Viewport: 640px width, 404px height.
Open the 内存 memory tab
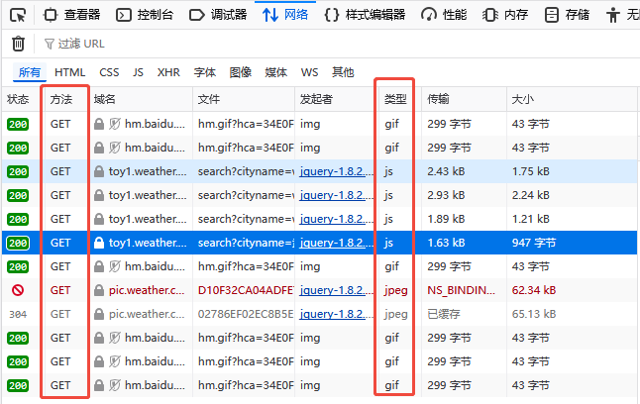pyautogui.click(x=505, y=15)
